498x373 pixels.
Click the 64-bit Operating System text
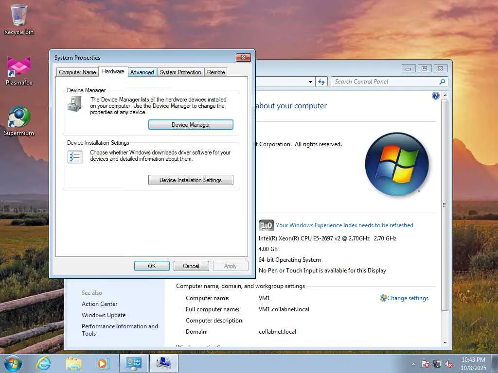coord(290,260)
